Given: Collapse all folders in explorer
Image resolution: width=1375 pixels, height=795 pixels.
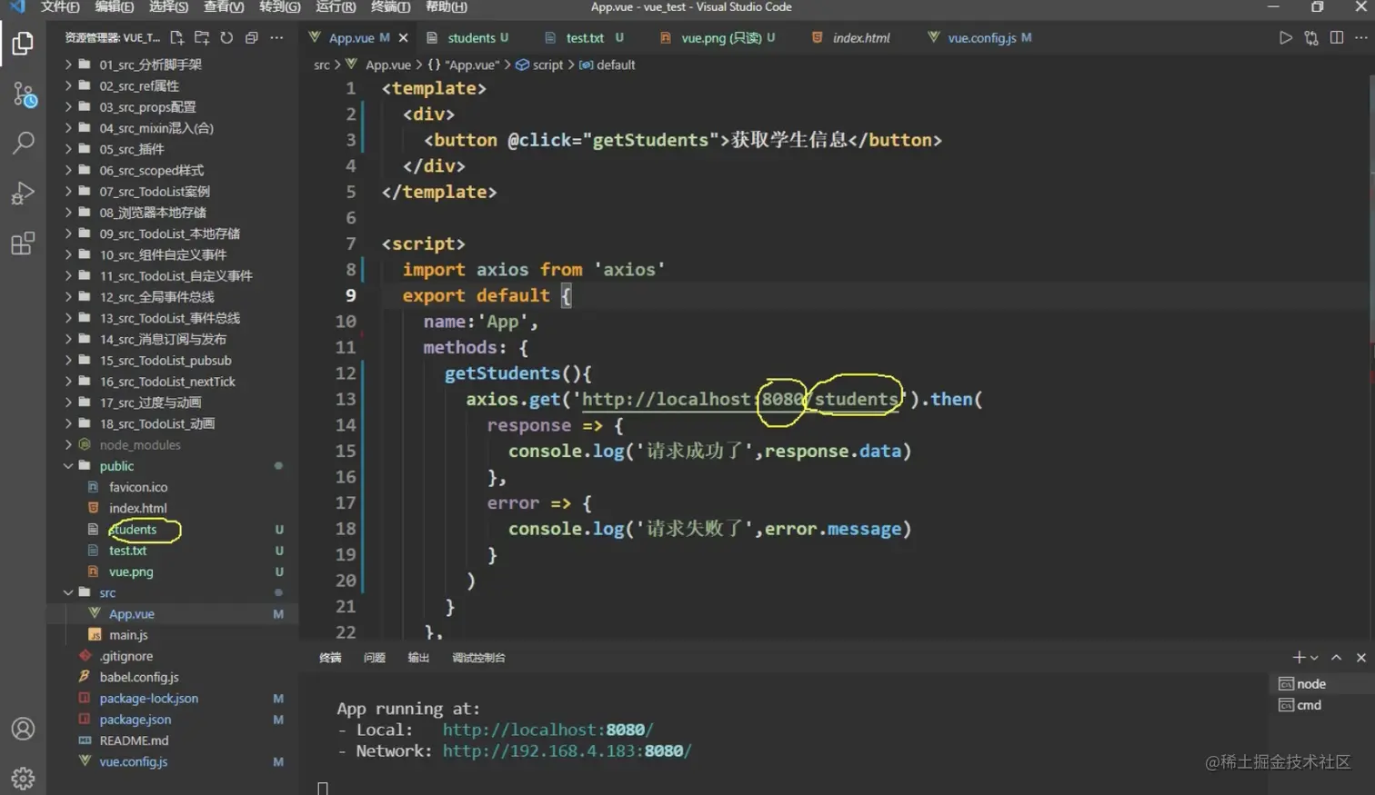Looking at the screenshot, I should tap(252, 37).
